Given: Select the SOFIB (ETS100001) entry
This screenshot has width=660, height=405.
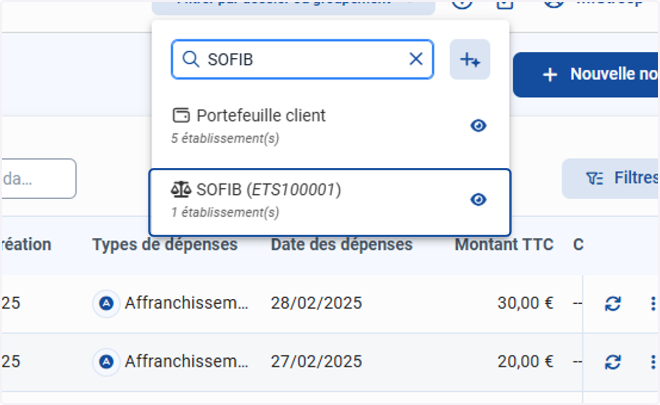Looking at the screenshot, I should (x=330, y=202).
